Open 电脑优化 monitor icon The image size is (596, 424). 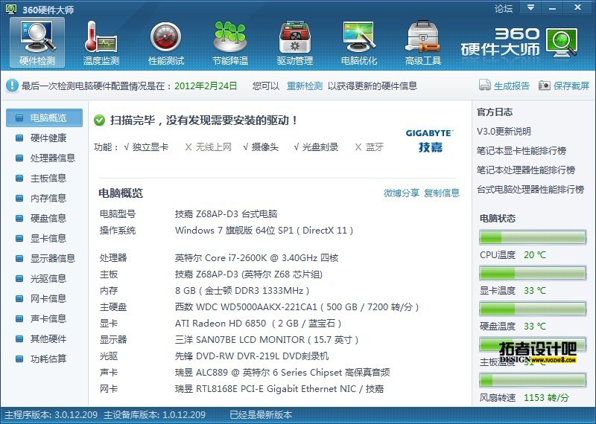(x=359, y=42)
